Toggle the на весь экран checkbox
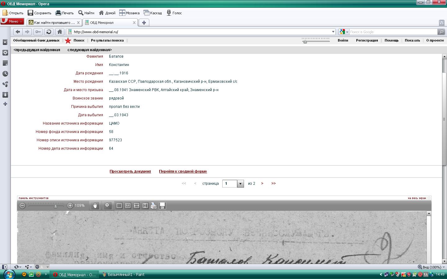 (x=429, y=198)
